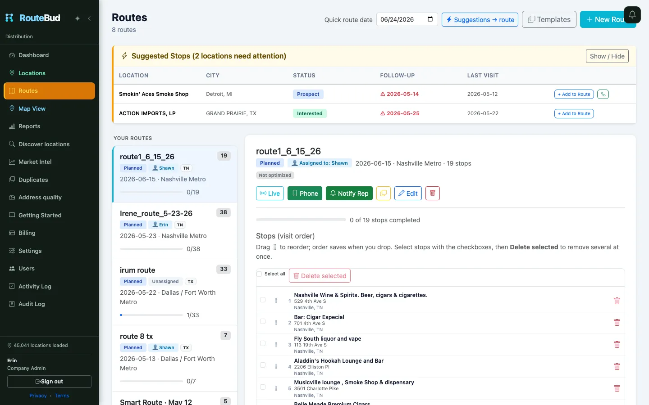649x405 pixels.
Task: Select Musicville lounge stop checkbox
Action: 263,387
